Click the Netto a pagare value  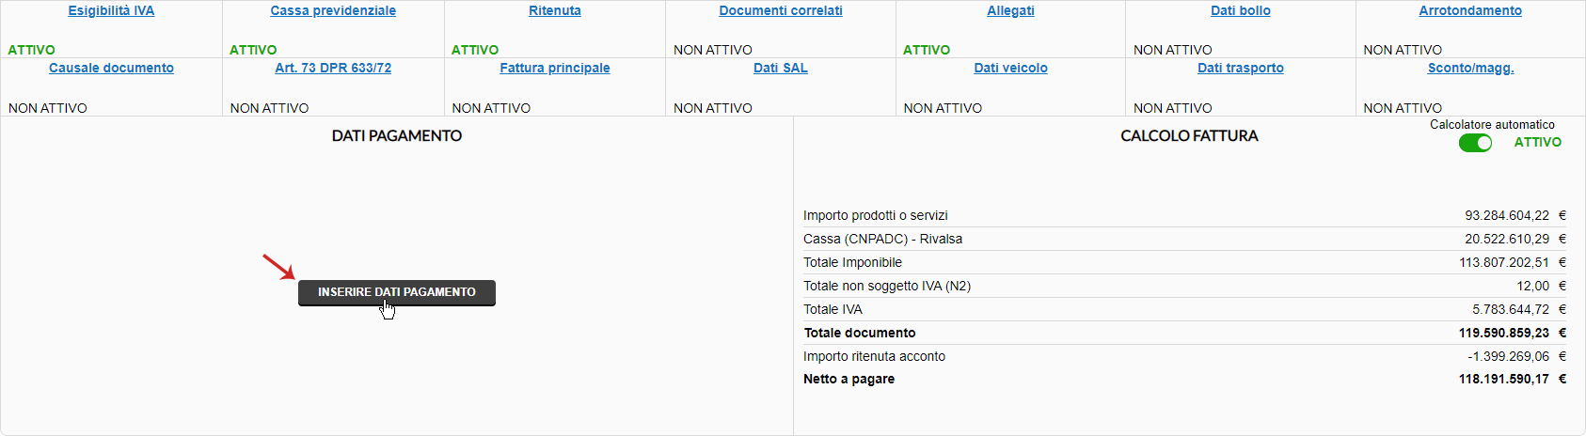point(1503,380)
